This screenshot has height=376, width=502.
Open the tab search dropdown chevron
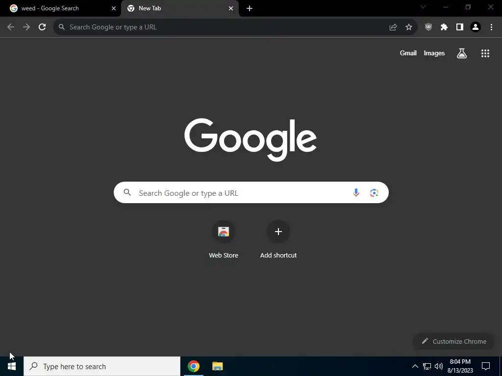(423, 7)
